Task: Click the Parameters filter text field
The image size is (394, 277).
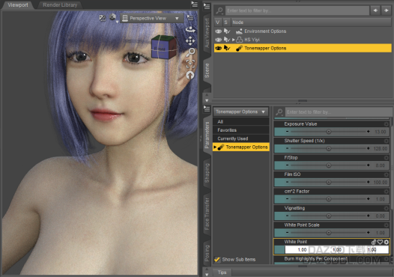Action: tap(339, 112)
